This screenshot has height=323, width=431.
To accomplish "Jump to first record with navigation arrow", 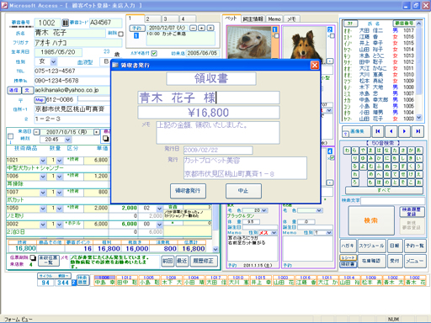I will click(378, 131).
